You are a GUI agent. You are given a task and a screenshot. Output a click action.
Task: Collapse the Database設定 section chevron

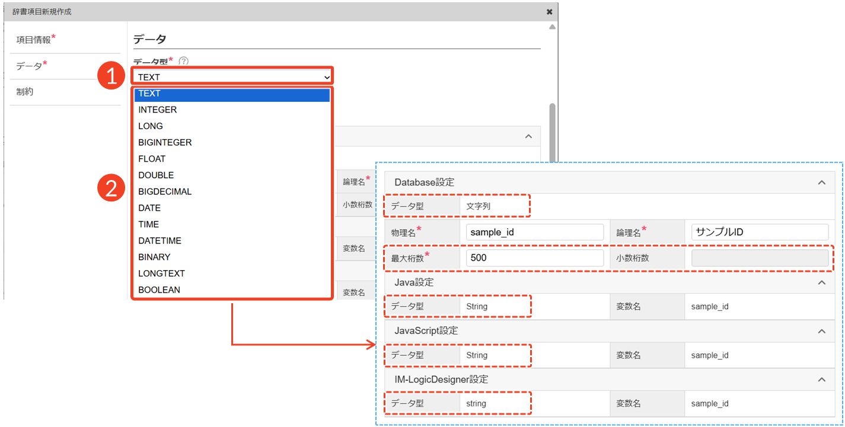(821, 182)
